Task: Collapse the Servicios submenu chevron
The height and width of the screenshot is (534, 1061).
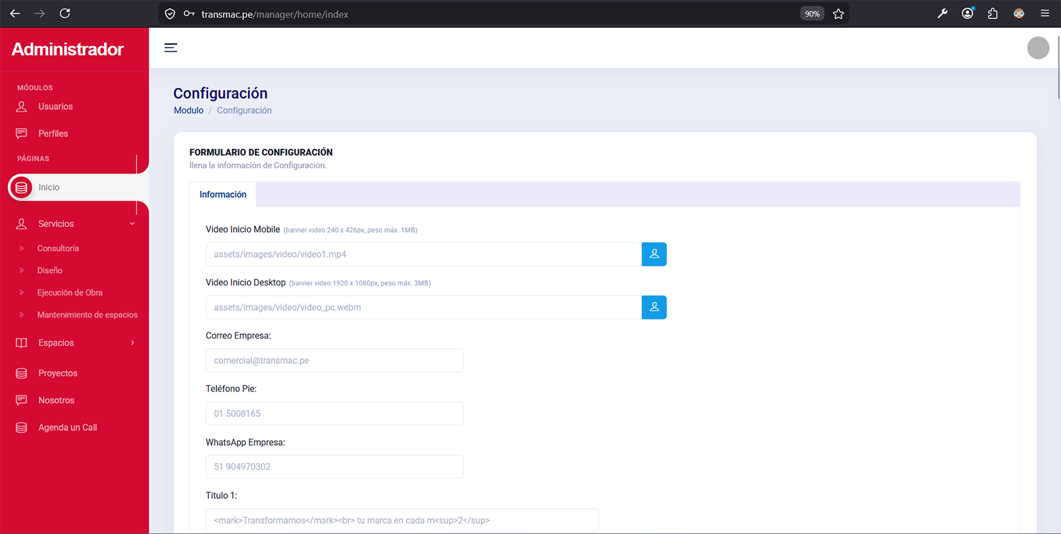Action: tap(132, 224)
